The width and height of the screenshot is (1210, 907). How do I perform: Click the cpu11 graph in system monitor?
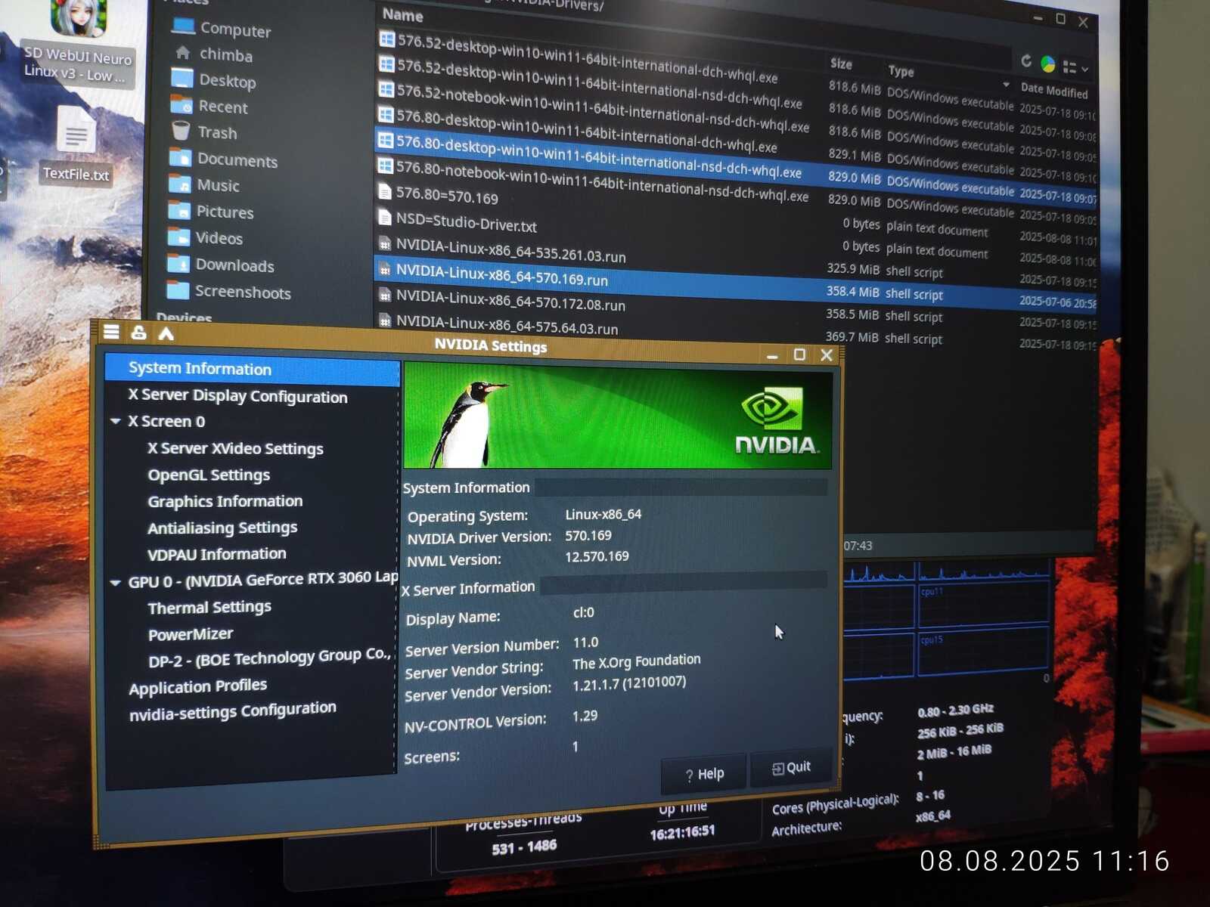[982, 605]
